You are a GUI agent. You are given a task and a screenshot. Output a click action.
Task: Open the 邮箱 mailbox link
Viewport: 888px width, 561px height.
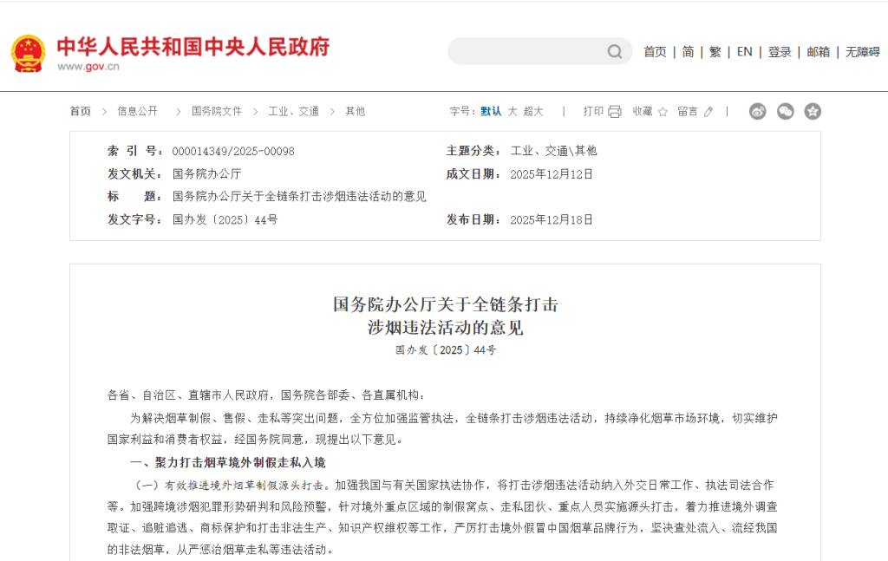tap(819, 52)
